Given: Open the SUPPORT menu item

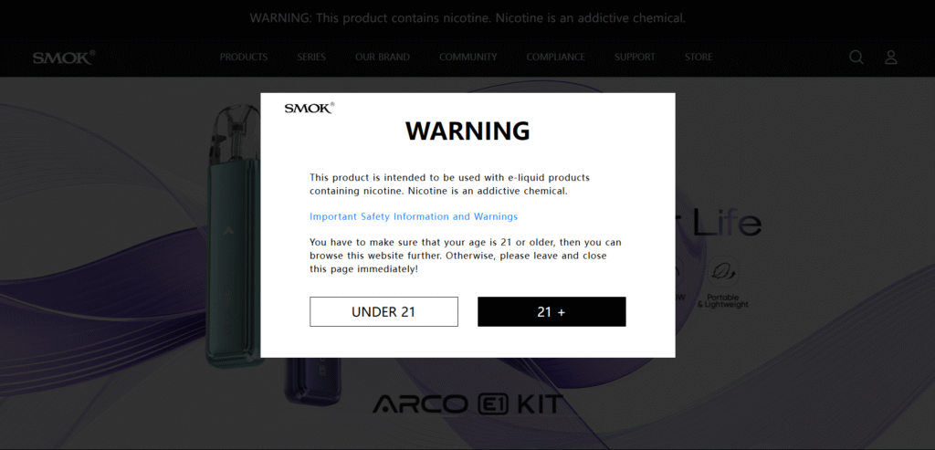Looking at the screenshot, I should [x=635, y=58].
